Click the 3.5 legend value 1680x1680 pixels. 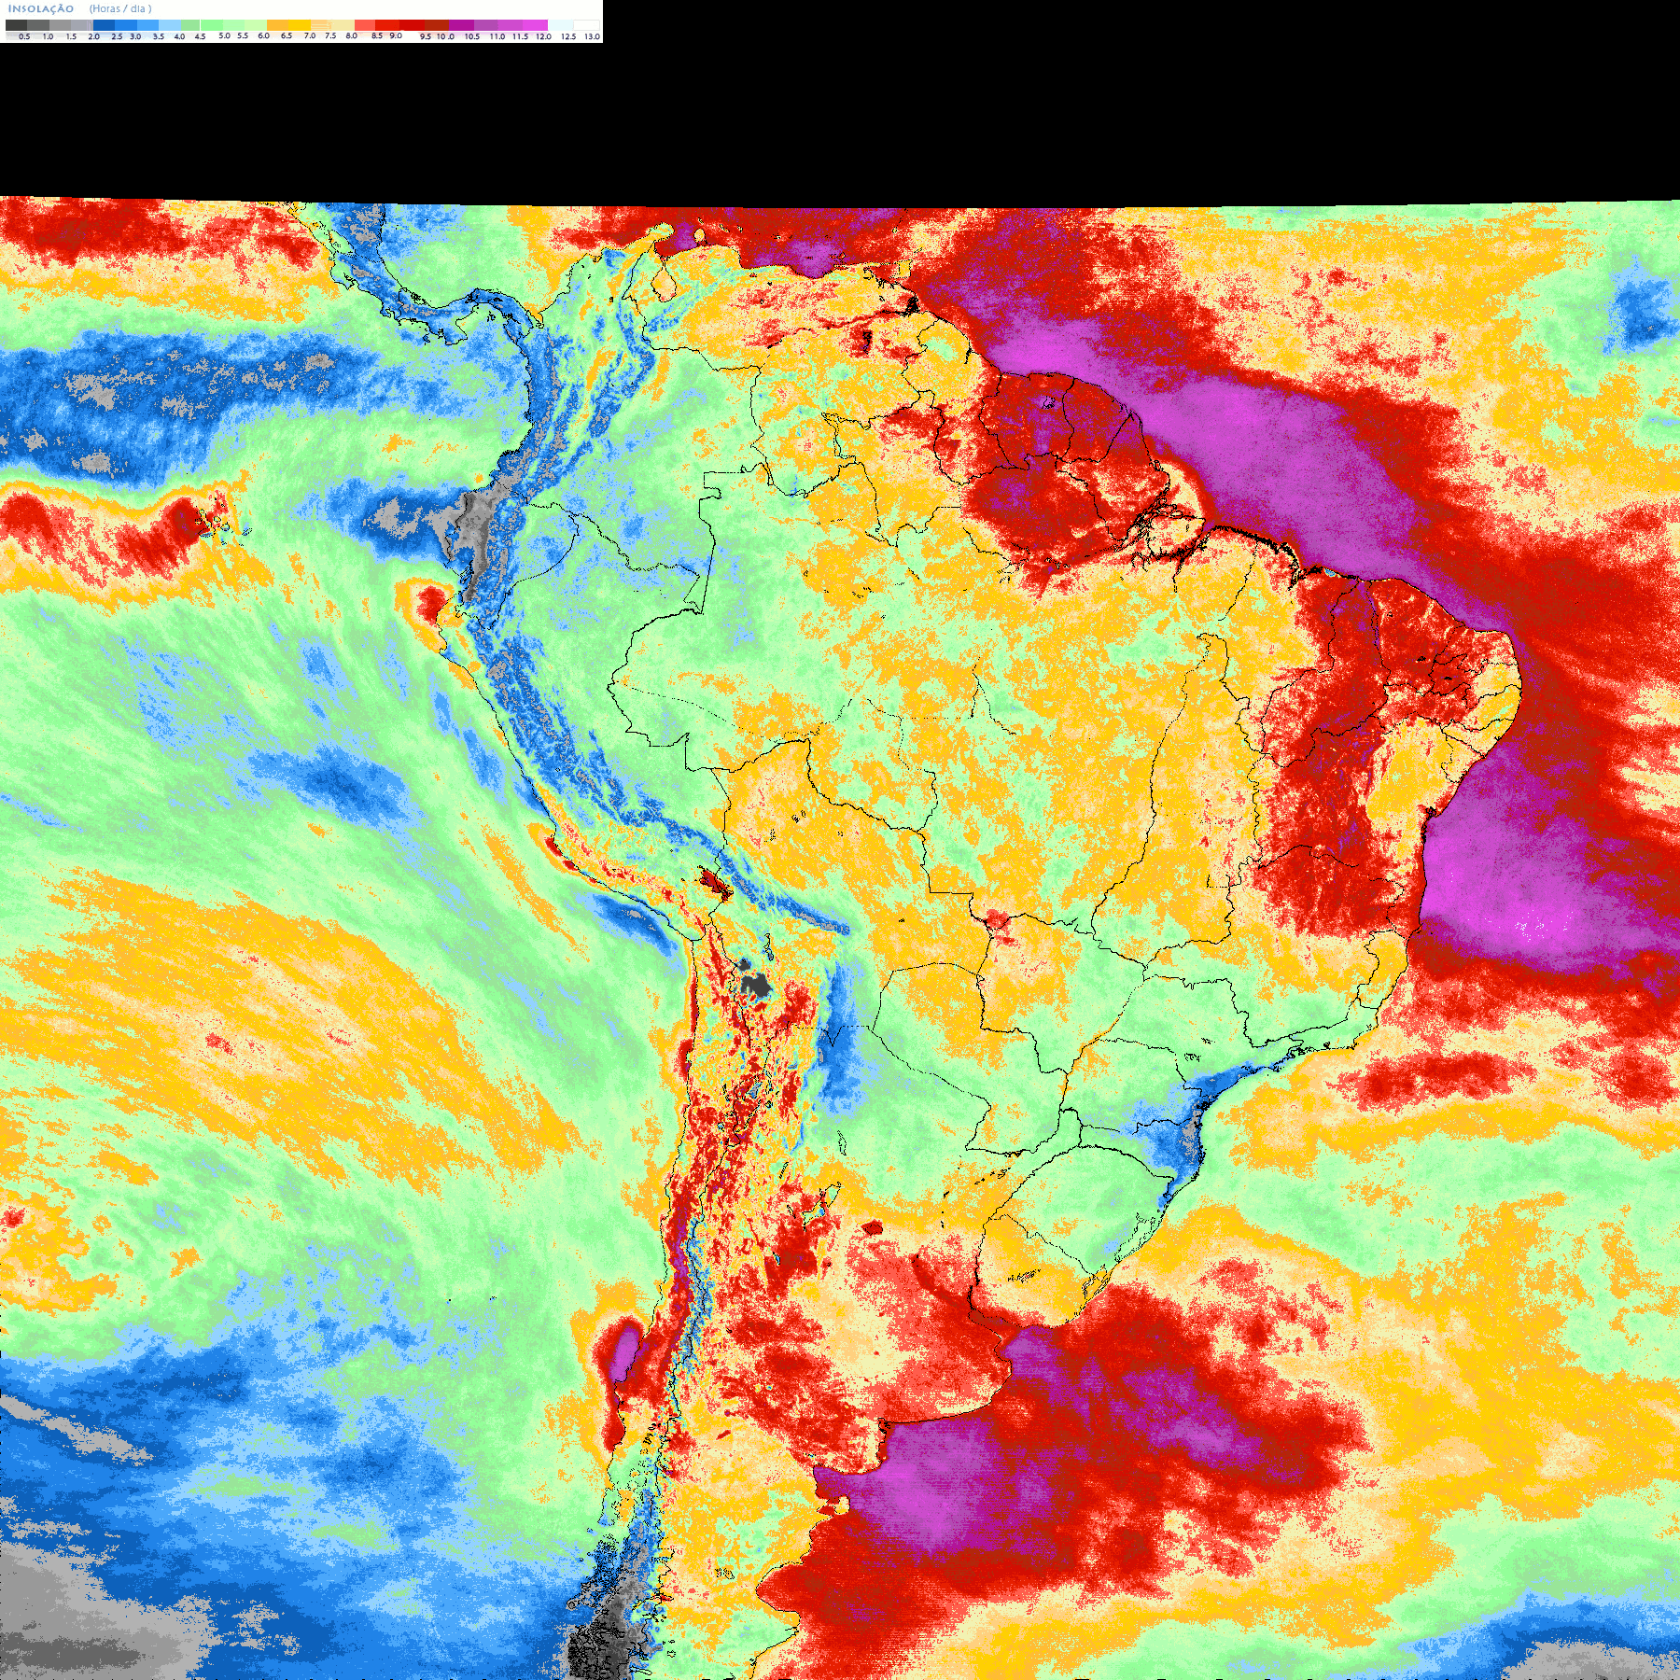tap(159, 36)
